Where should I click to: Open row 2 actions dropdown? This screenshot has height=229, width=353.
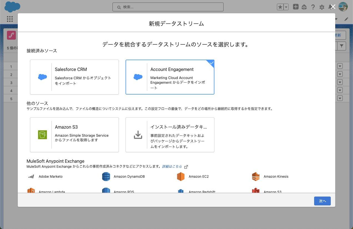(x=340, y=74)
